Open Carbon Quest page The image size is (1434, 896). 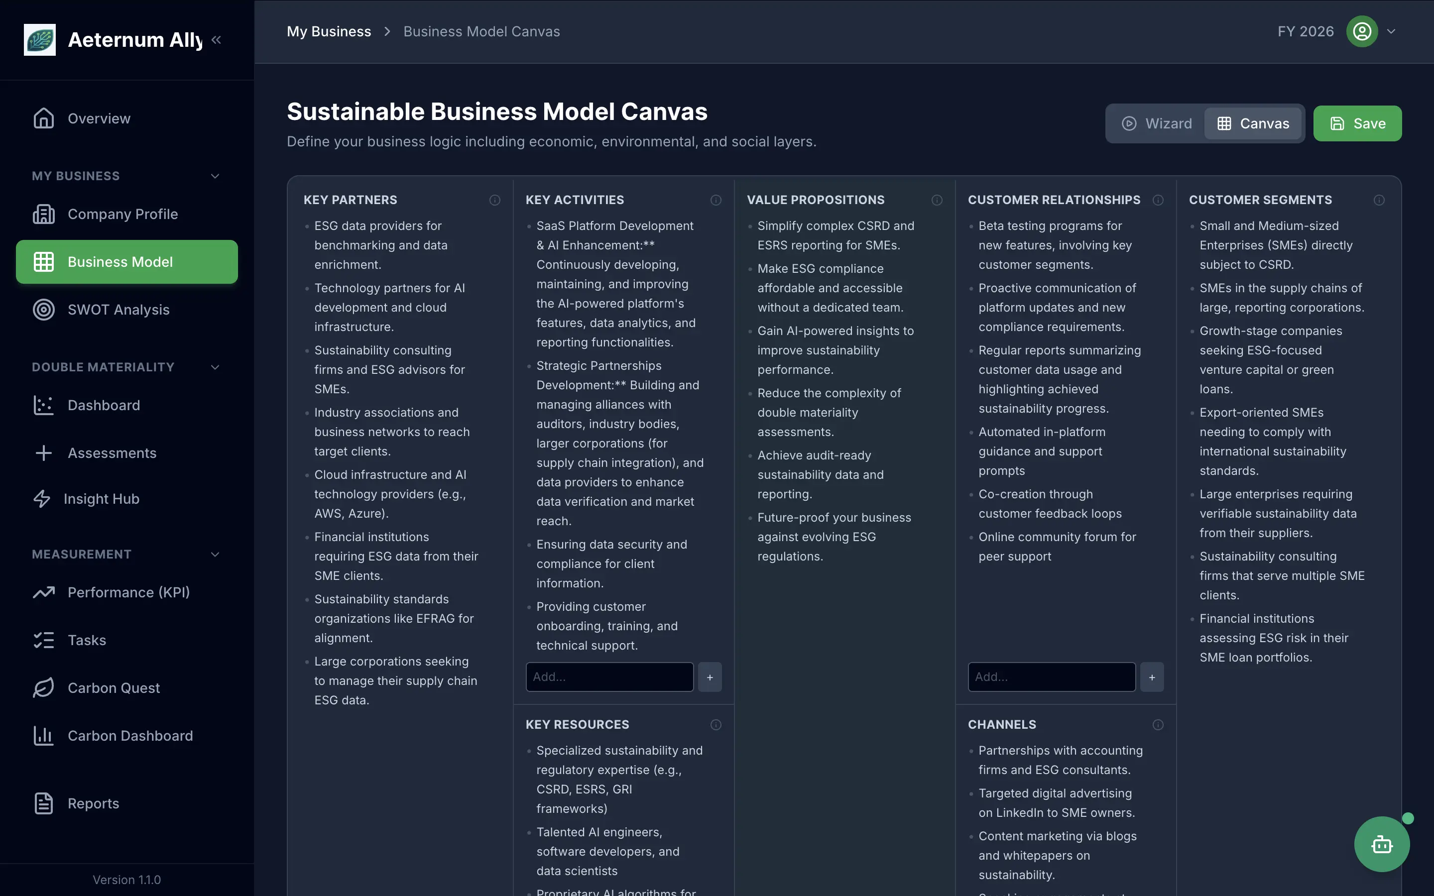click(127, 688)
